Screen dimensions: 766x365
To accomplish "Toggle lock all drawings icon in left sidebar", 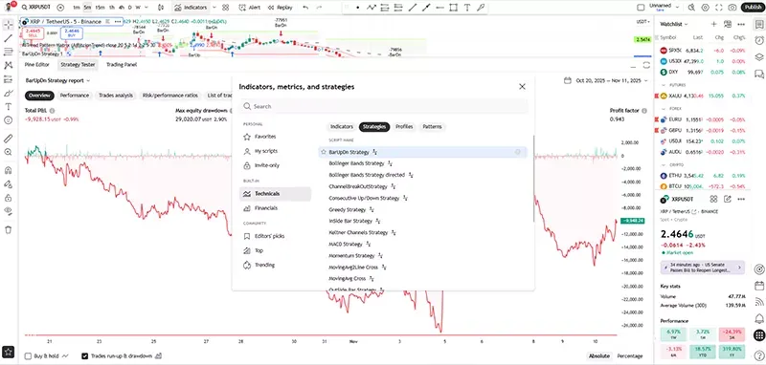I will coord(8,198).
